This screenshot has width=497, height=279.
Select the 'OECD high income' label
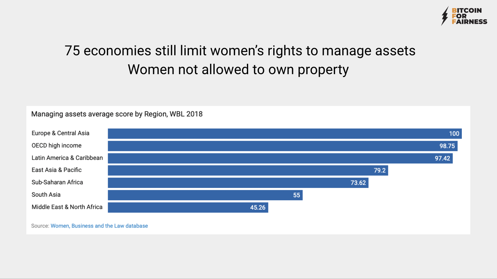tap(56, 145)
